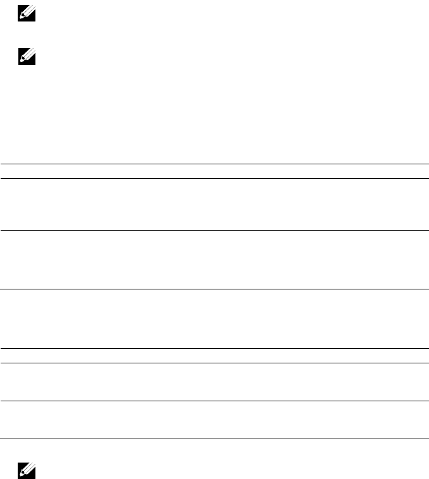The width and height of the screenshot is (429, 479).
Task: Click the topmost pencil note icon
Action: click(27, 13)
